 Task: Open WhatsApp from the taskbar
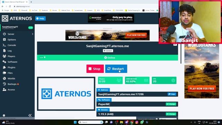(142, 122)
